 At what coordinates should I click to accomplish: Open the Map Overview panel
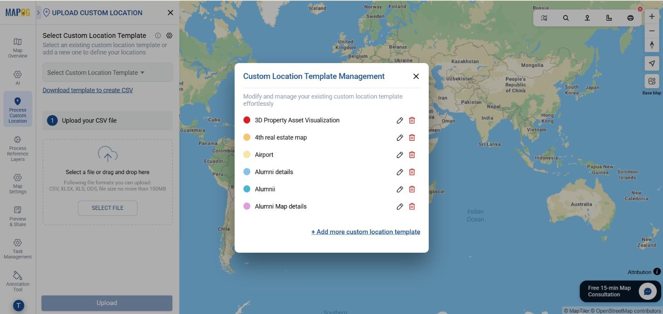click(x=17, y=47)
